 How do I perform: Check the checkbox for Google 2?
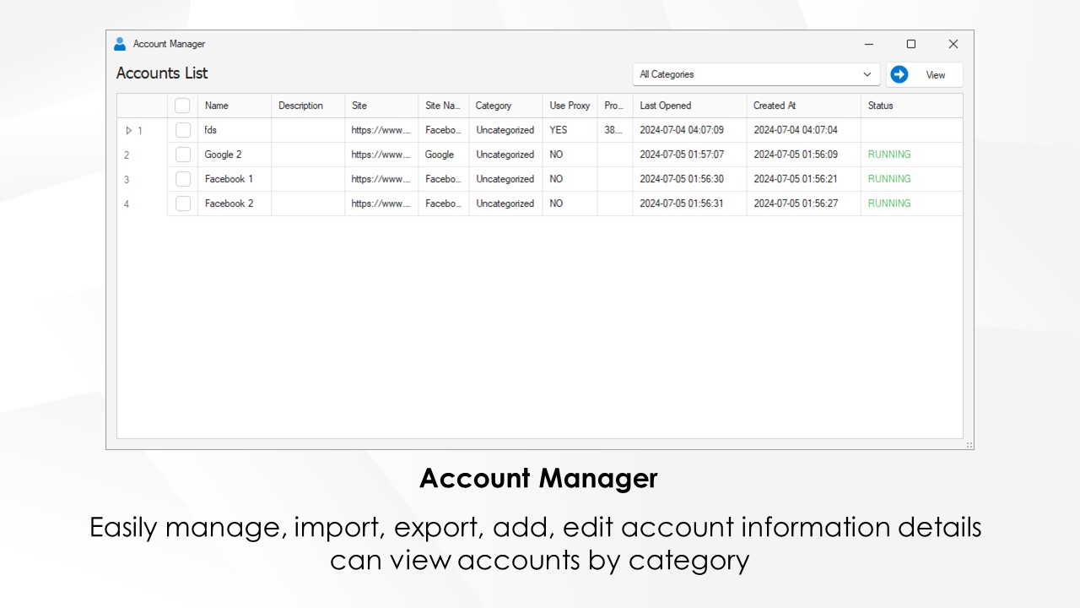(x=183, y=155)
